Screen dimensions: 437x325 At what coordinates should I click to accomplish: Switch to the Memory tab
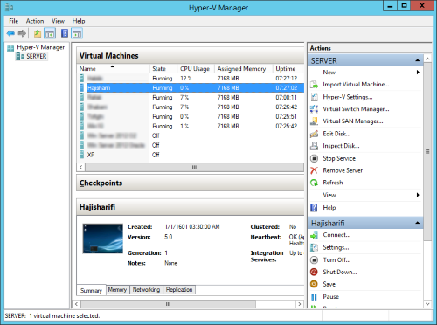point(117,290)
